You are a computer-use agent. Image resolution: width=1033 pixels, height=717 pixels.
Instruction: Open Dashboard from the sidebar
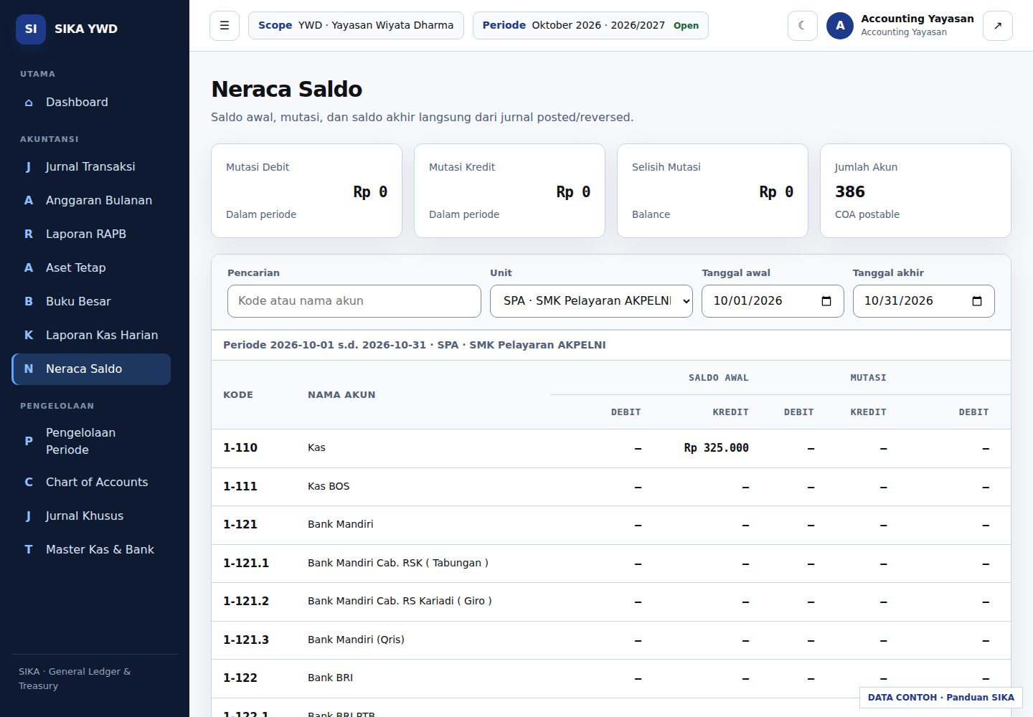91,103
